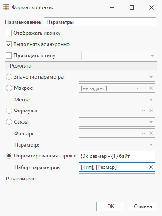Select the Формула radio button

click(9, 111)
